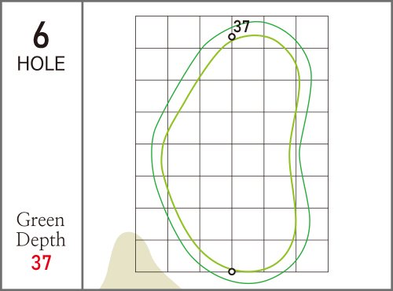This screenshot has width=393, height=291.
Task: Click the black 37 label beside top marker
Action: [x=241, y=27]
